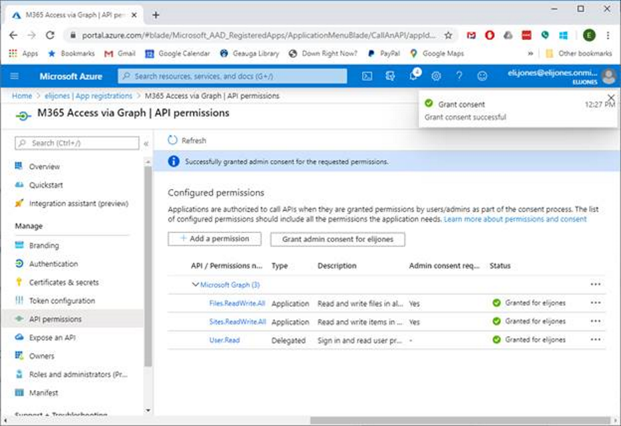Viewport: 621px width, 426px height.
Task: Open the Authentication menu item
Action: pyautogui.click(x=53, y=264)
